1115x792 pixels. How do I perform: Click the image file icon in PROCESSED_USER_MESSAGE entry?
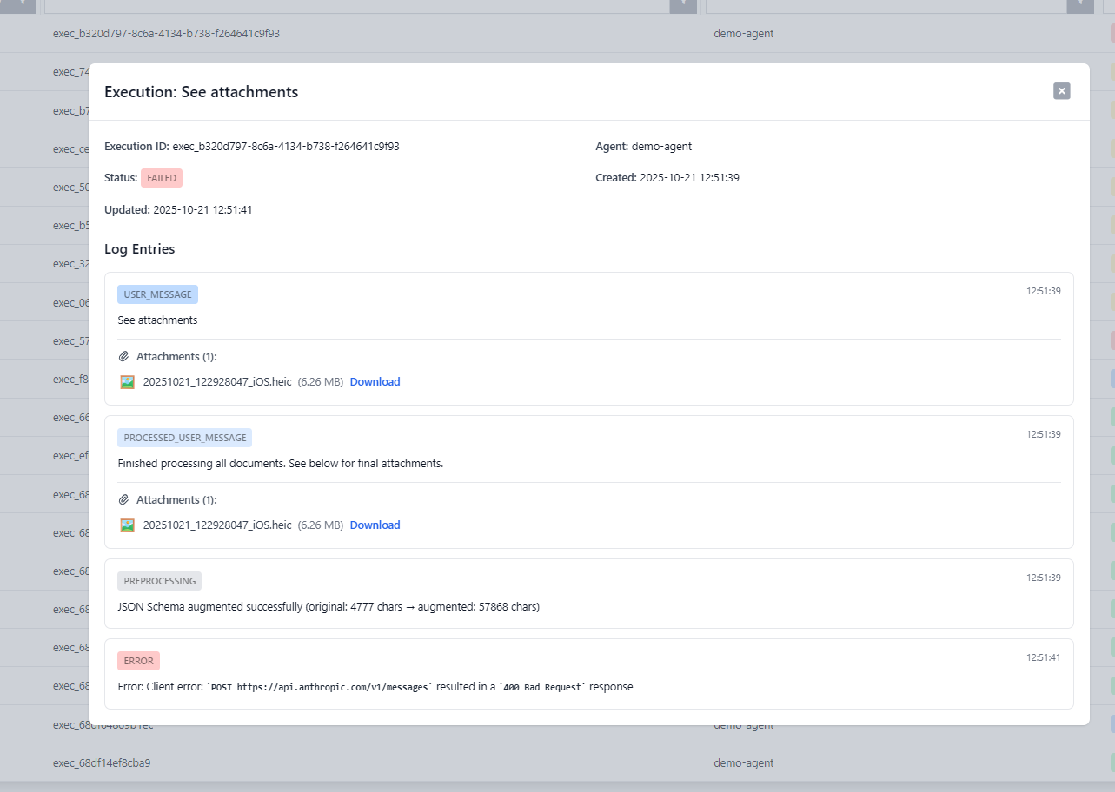coord(128,525)
